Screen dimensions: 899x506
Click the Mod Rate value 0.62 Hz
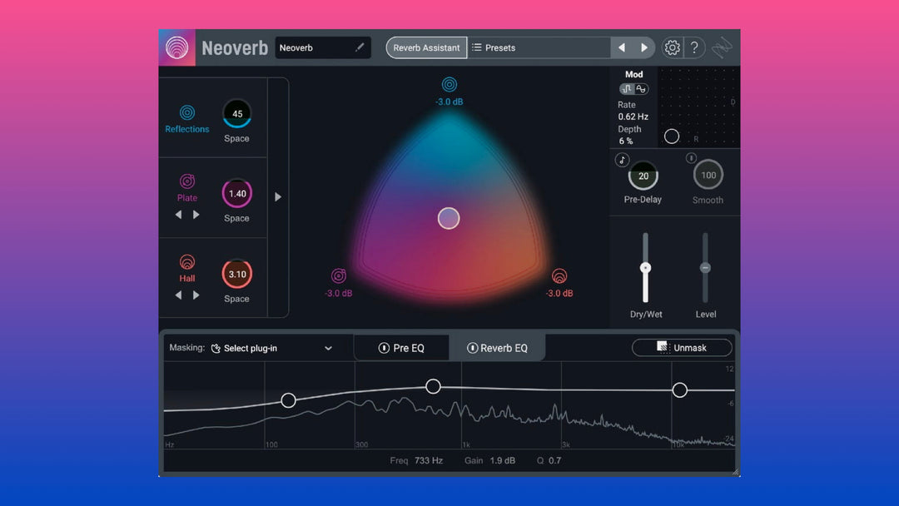point(633,117)
